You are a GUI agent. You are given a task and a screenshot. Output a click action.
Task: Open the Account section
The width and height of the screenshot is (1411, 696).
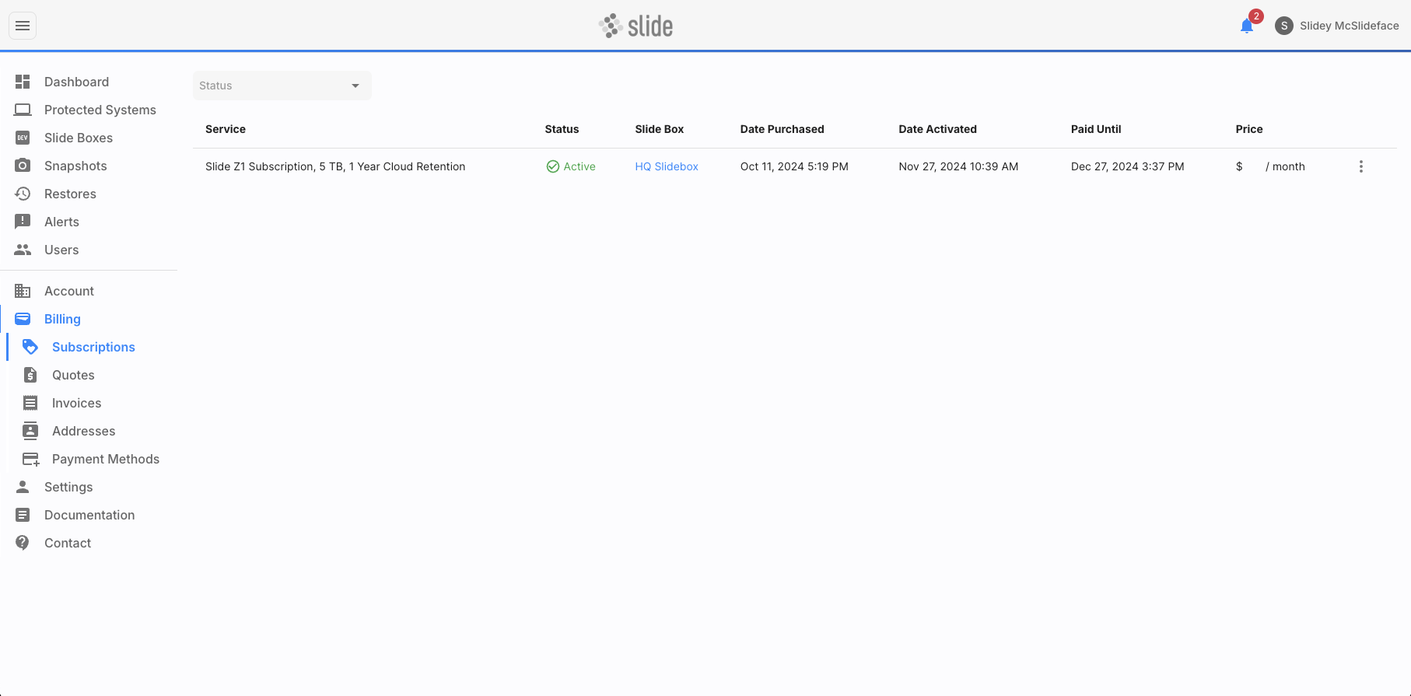69,291
